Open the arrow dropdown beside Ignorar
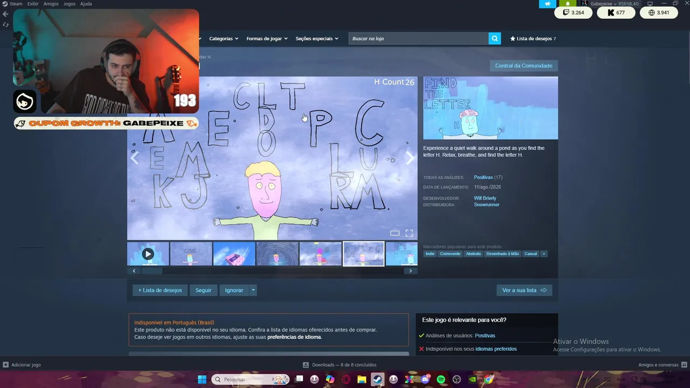690x388 pixels. click(253, 290)
